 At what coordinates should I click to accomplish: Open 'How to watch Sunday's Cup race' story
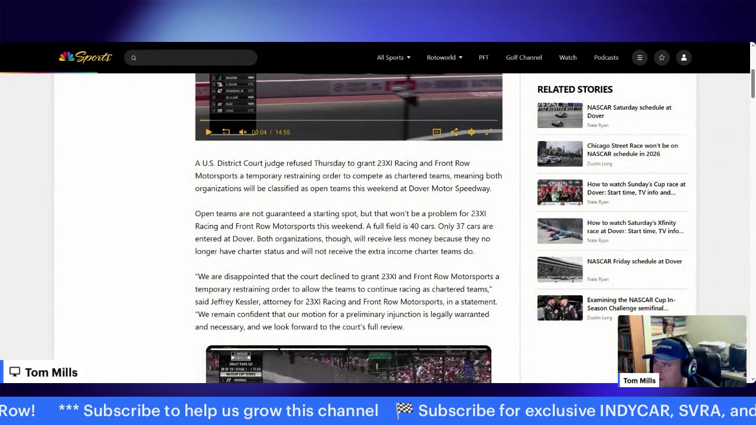point(636,188)
